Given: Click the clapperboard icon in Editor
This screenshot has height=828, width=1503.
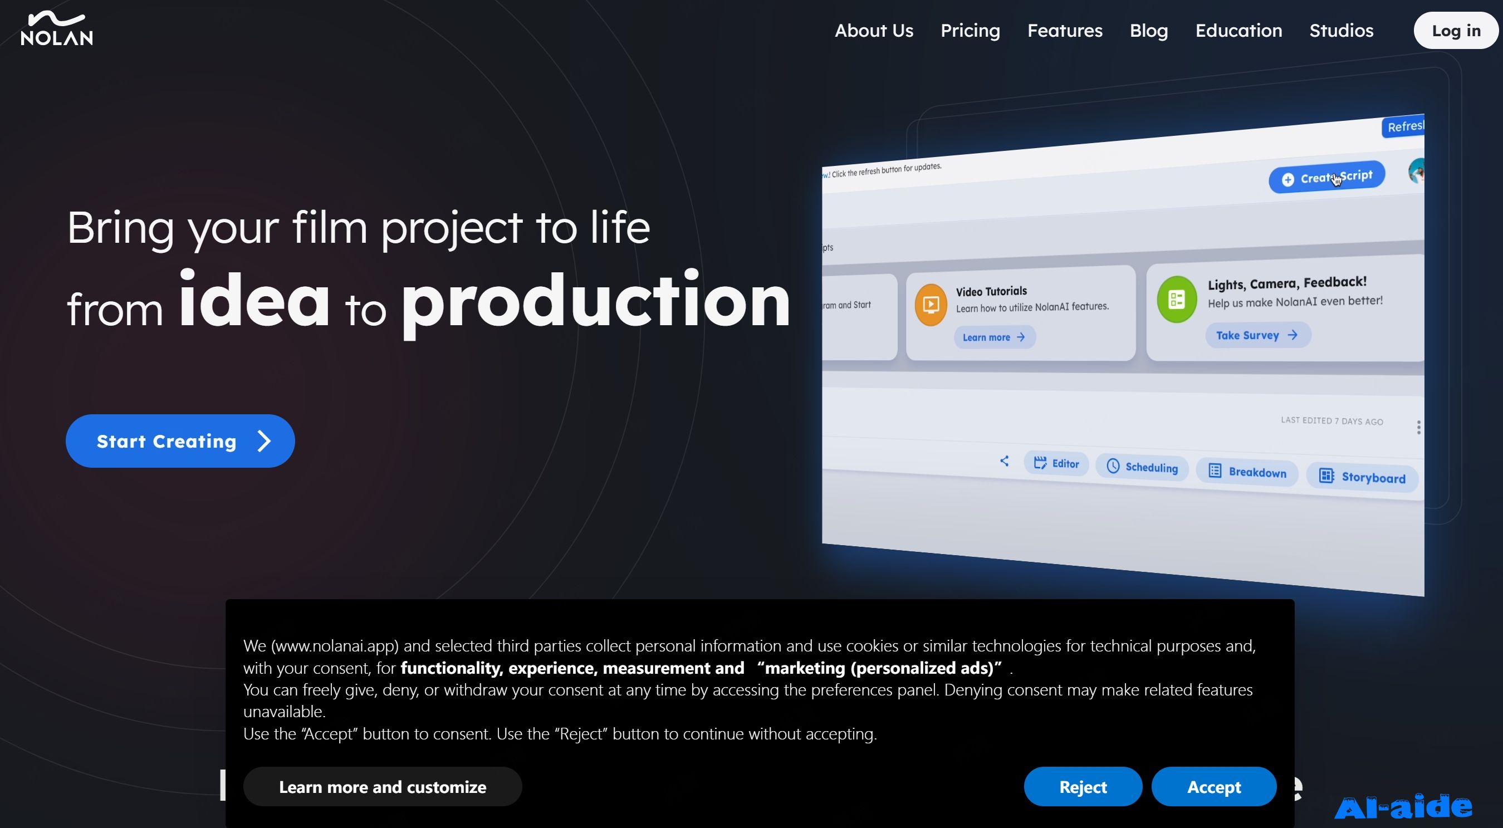Looking at the screenshot, I should (x=1040, y=463).
